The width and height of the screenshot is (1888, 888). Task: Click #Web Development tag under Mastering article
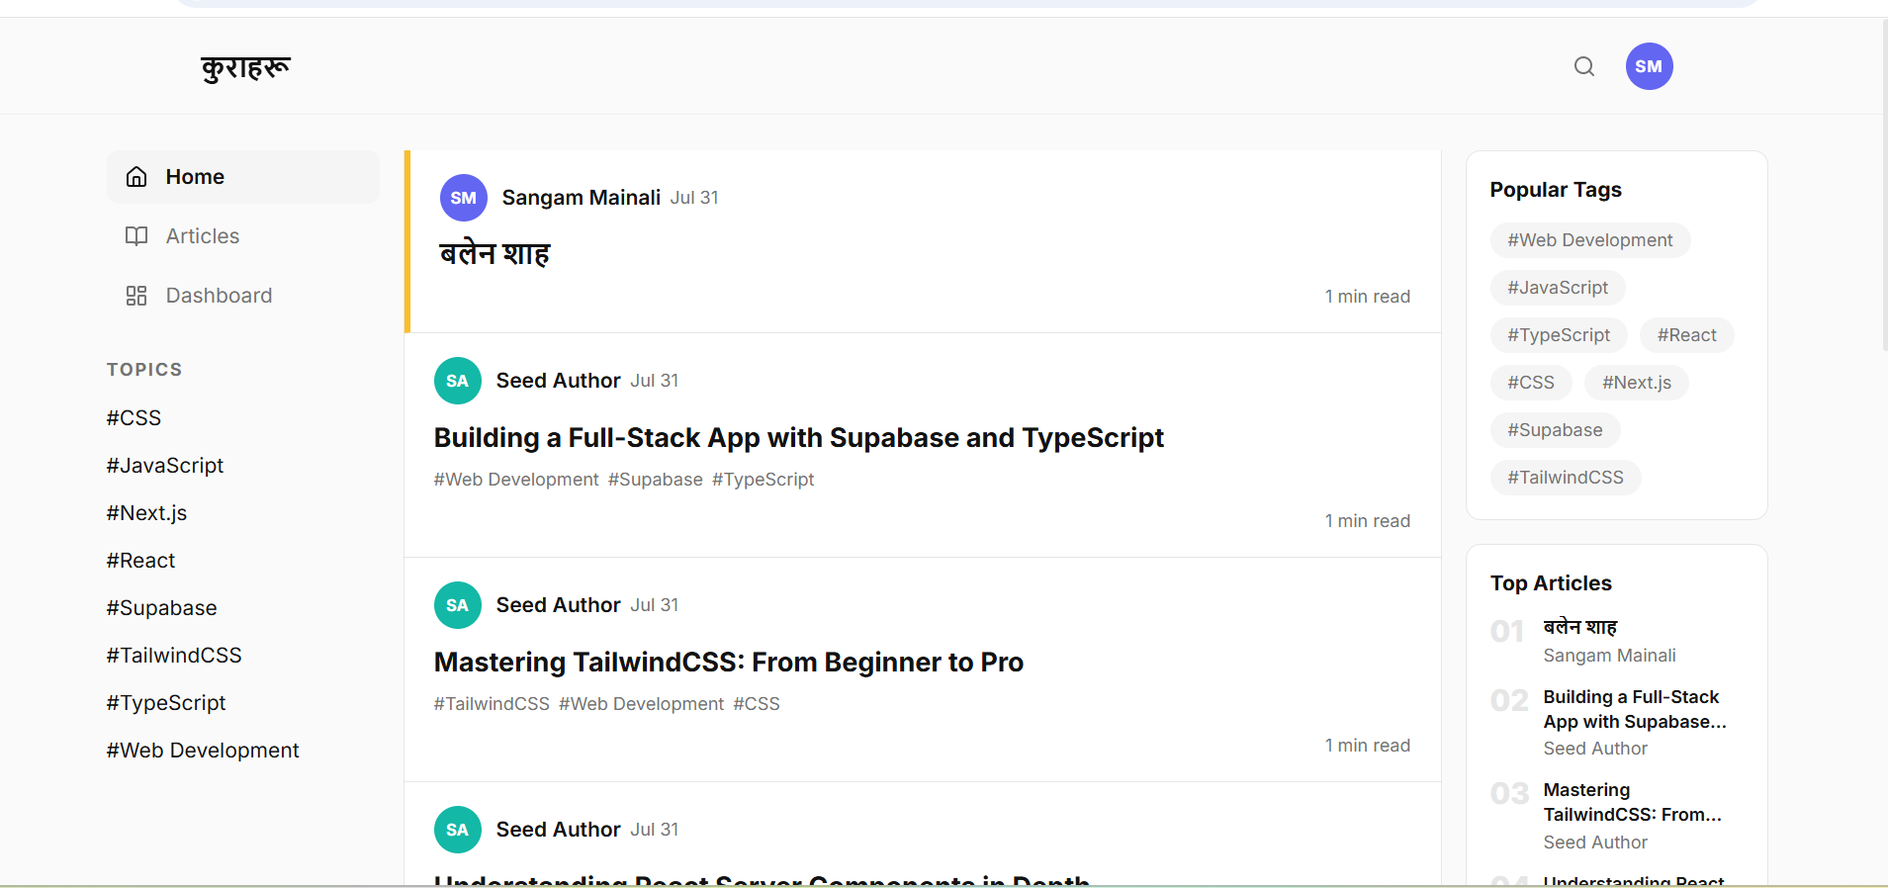point(642,704)
